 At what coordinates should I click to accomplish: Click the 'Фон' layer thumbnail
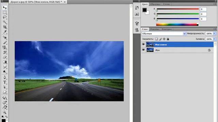point(150,50)
